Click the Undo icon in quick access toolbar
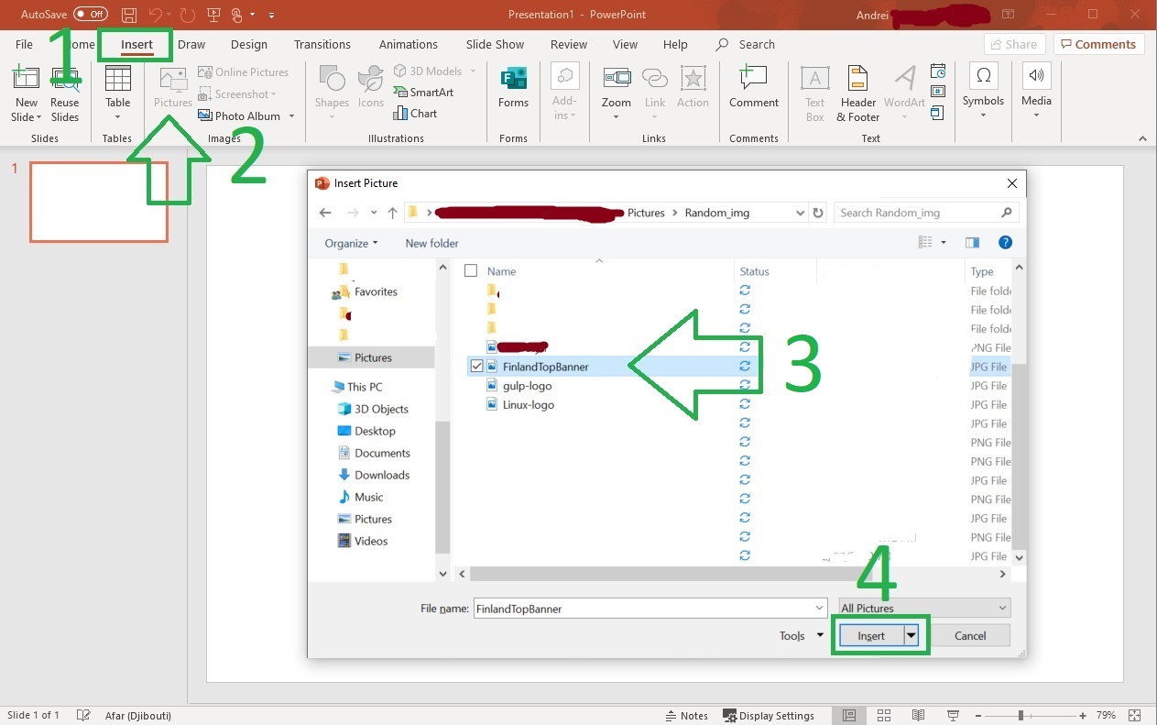This screenshot has width=1157, height=725. [156, 15]
